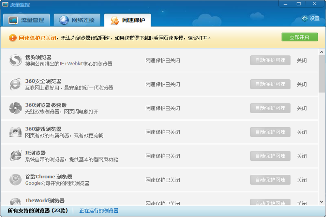Open 设置 from the header
326x217 pixels.
tap(311, 19)
